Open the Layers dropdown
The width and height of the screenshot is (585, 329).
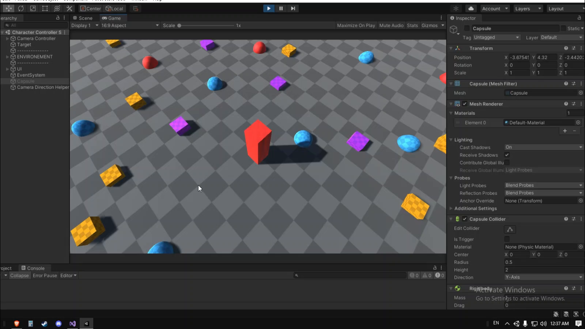click(528, 8)
